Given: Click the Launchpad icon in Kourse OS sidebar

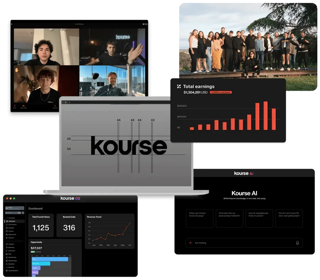Looking at the screenshot, I should (x=7, y=218).
